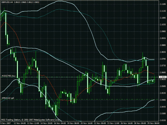Select the green dashed buy order line
The image size is (167, 125).
click(80, 77)
